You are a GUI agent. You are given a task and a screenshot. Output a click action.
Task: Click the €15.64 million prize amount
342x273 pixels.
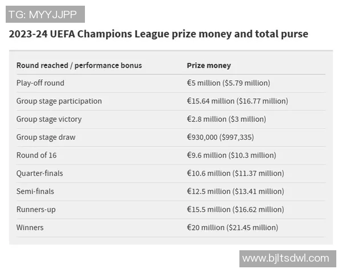pyautogui.click(x=237, y=101)
